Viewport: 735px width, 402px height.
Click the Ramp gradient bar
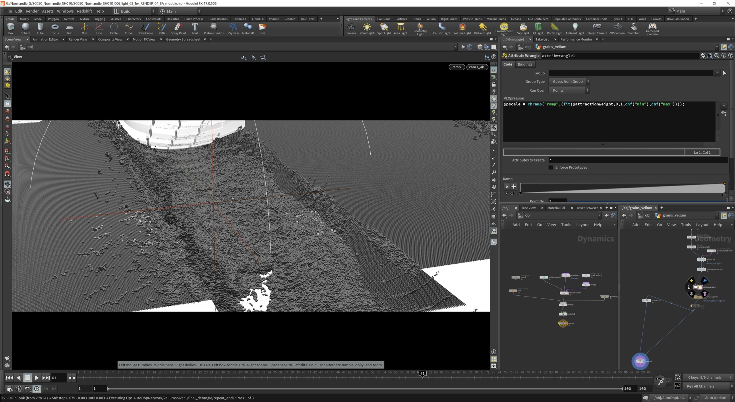click(x=622, y=188)
